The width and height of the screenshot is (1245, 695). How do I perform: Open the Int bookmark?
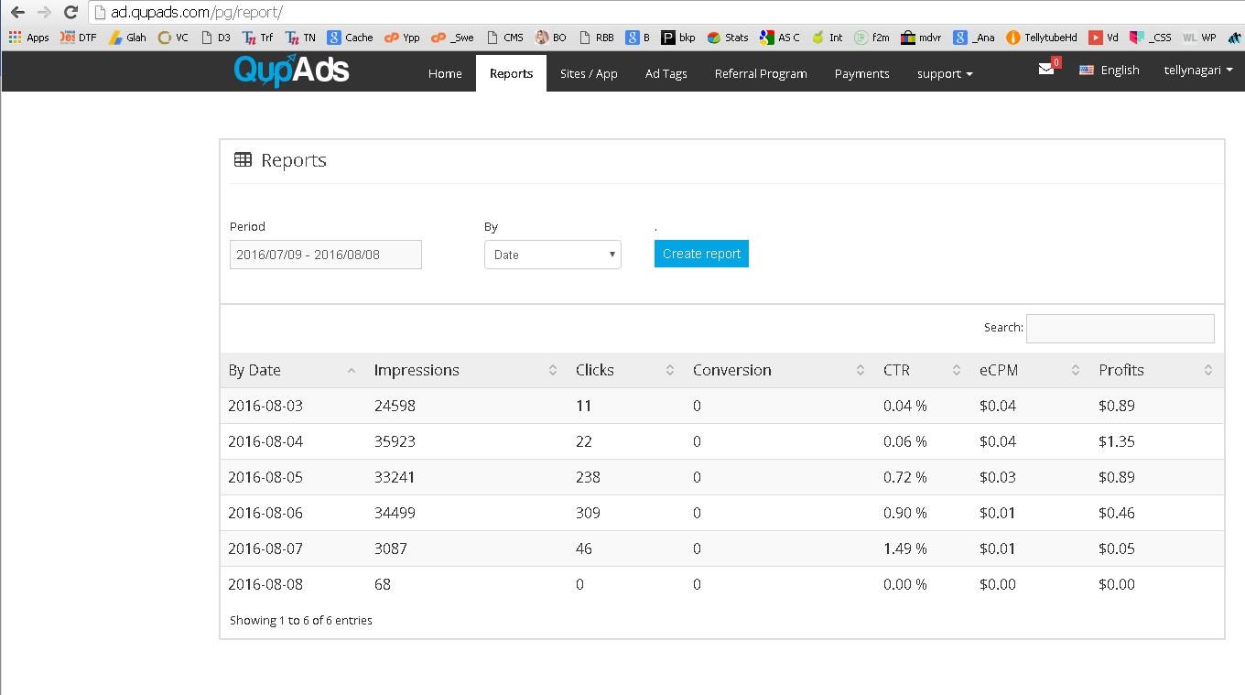coord(828,38)
